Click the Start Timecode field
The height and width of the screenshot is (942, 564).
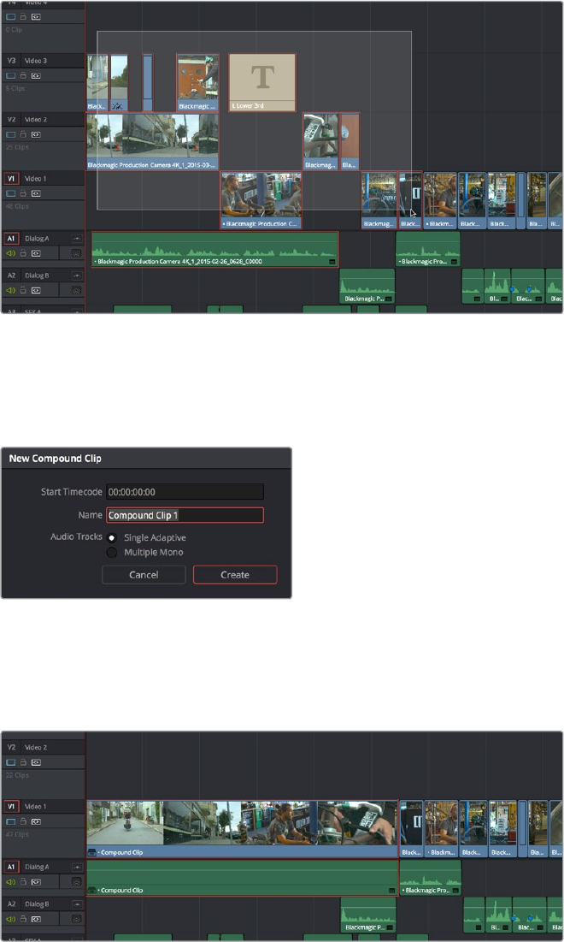click(x=185, y=492)
